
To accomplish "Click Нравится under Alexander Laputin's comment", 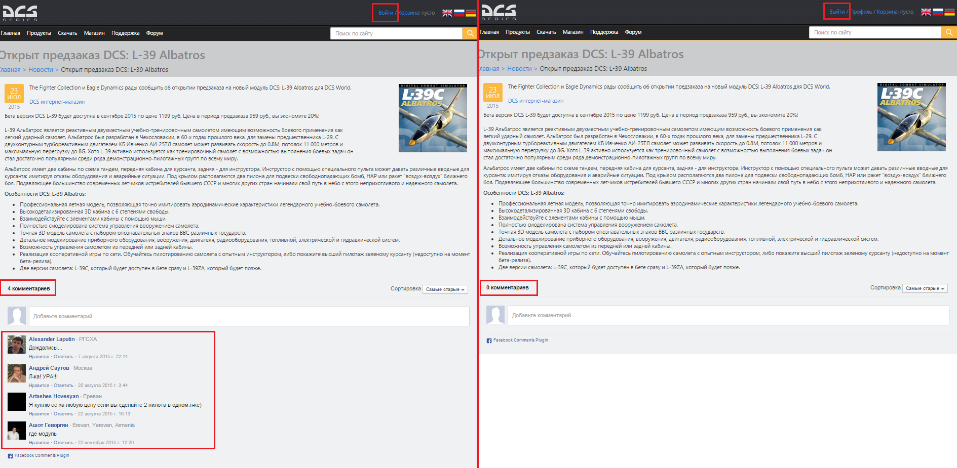I will tap(39, 357).
